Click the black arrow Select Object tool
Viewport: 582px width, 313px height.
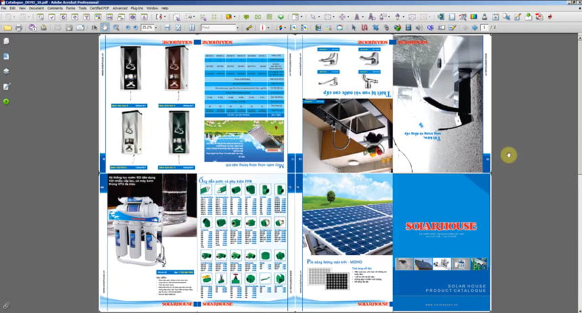[353, 28]
